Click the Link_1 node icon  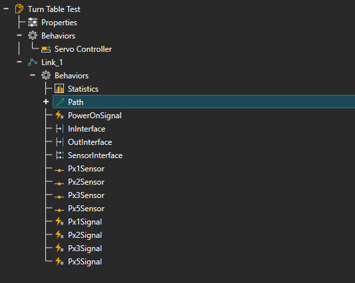pyautogui.click(x=33, y=62)
